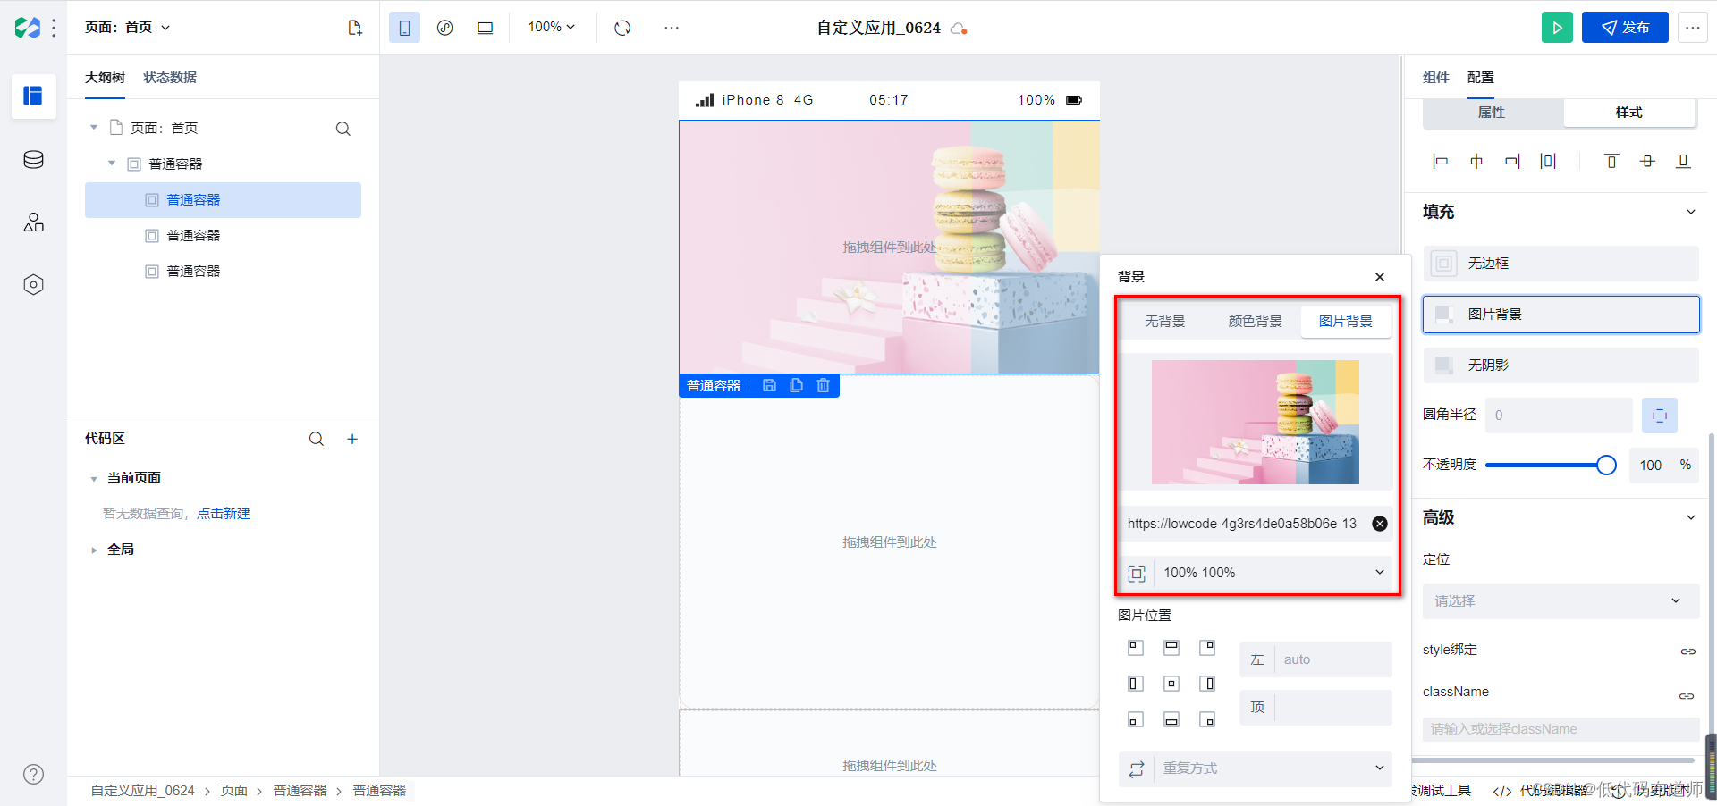Switch to the 大纲树 tab
1717x806 pixels.
point(105,78)
